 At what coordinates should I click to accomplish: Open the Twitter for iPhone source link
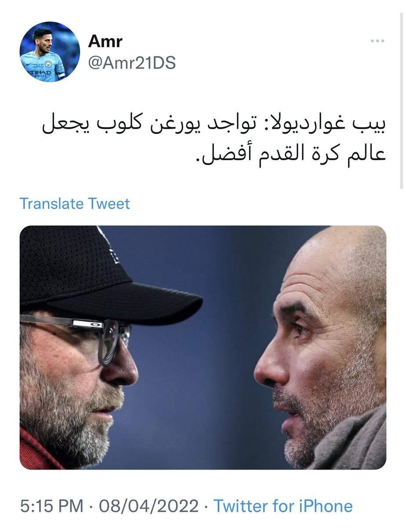coord(283,506)
